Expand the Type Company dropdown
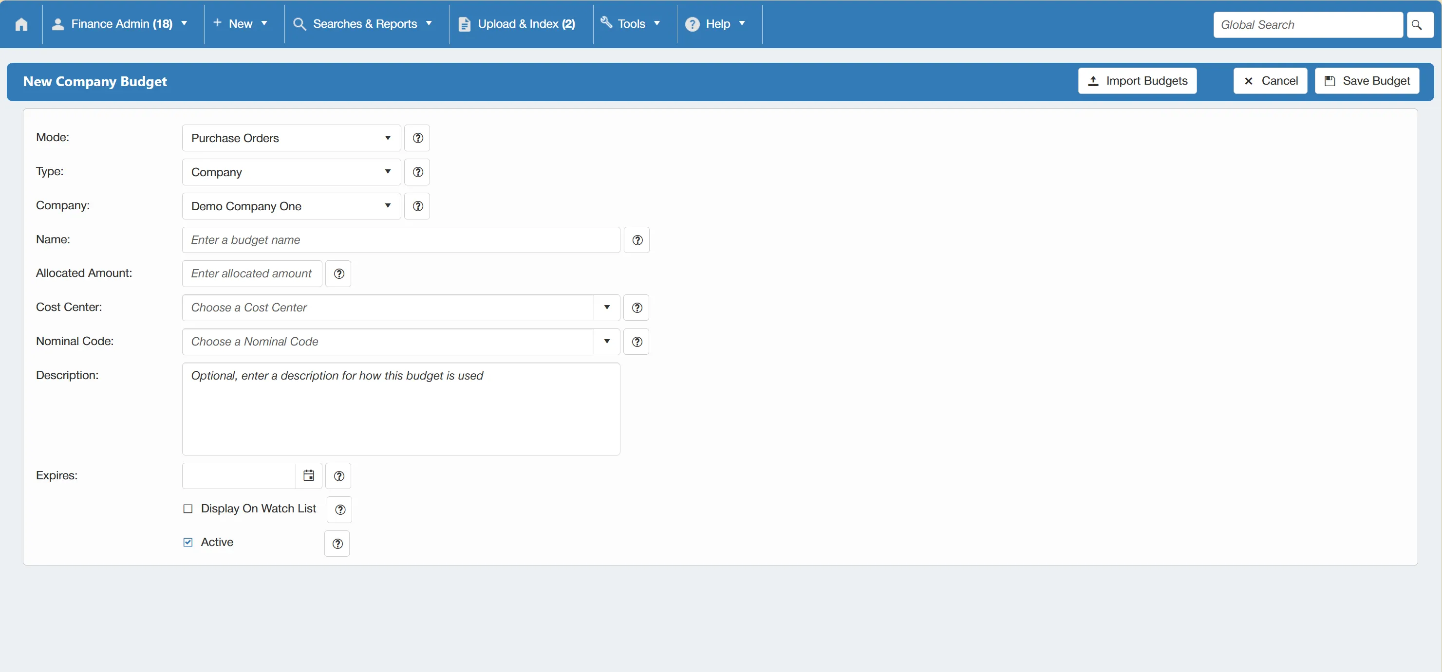Viewport: 1442px width, 672px height. pyautogui.click(x=291, y=172)
